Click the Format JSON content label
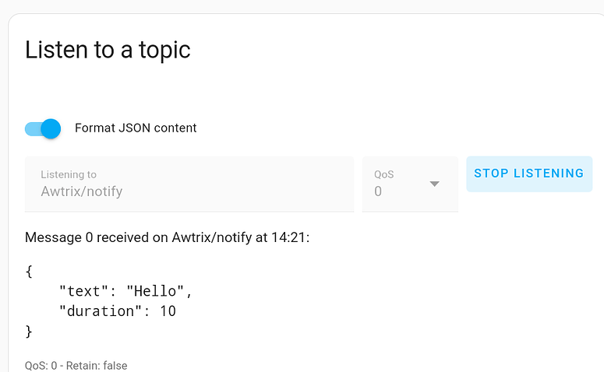Viewport: 604px width, 372px height. (x=136, y=128)
